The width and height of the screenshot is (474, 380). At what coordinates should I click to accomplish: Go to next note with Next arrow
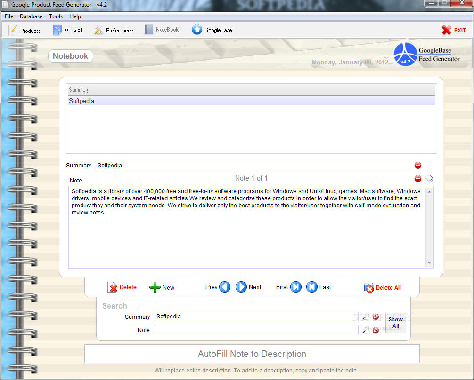click(x=241, y=287)
